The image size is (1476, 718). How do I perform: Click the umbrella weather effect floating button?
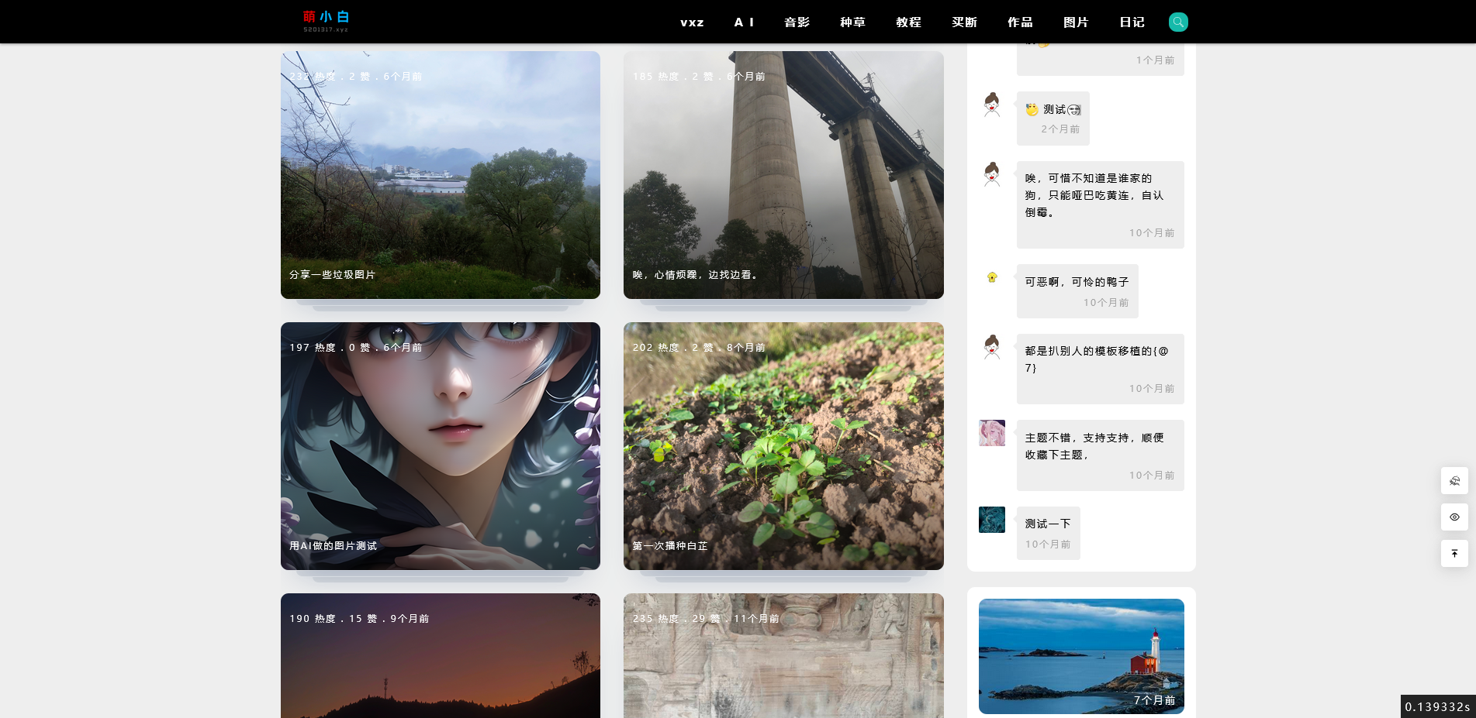(x=1454, y=480)
